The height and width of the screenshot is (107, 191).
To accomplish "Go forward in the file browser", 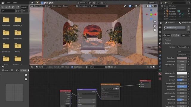I will 6,7.
